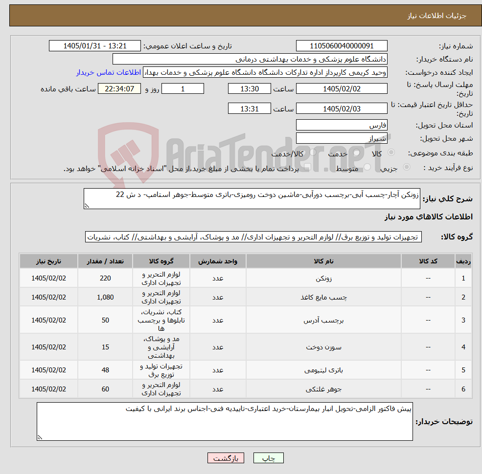Click the 13:30 deadline time field
Screen dimensions: 482x474
[x=249, y=89]
